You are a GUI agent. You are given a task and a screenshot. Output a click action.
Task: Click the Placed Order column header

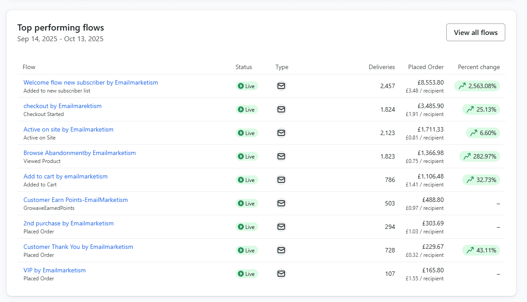tap(425, 67)
